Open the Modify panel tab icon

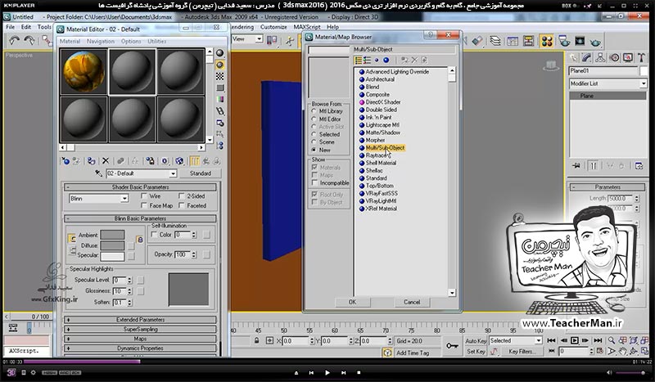pos(587,57)
